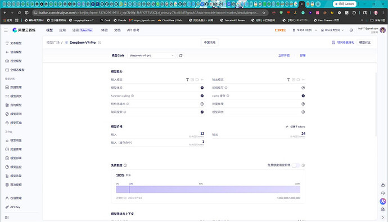Collapse the sidebar with bottom-left panel icon
Viewport: 388px width, 222px height.
(x=7, y=218)
